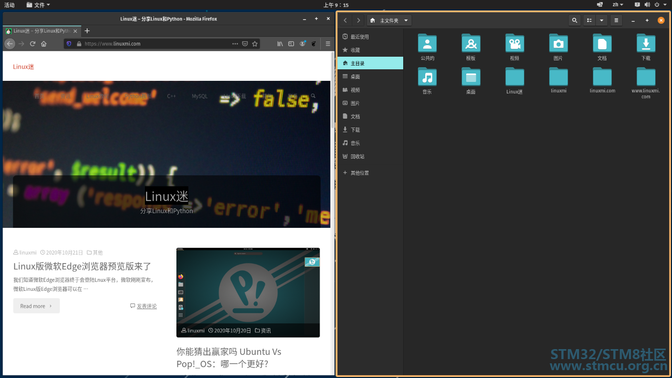
Task: Open page actions three-dots menu
Action: 235,44
